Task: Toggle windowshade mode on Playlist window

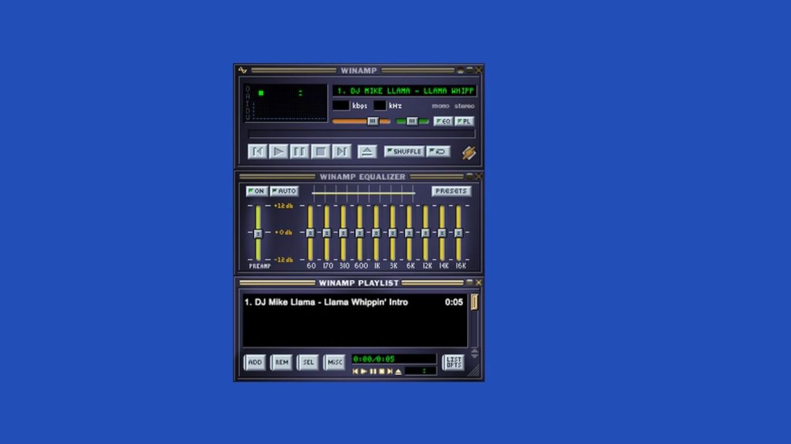Action: point(470,282)
